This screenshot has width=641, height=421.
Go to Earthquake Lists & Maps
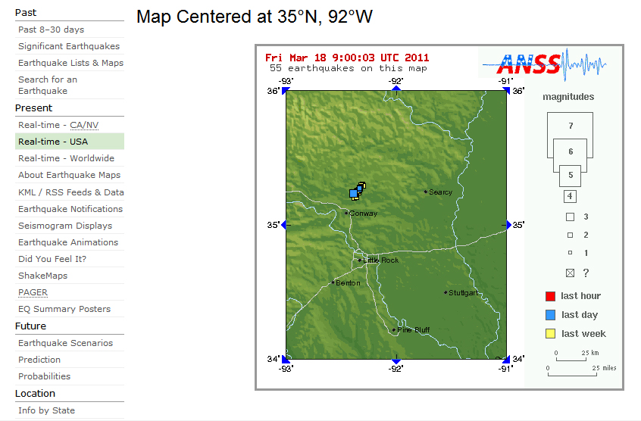[x=70, y=63]
